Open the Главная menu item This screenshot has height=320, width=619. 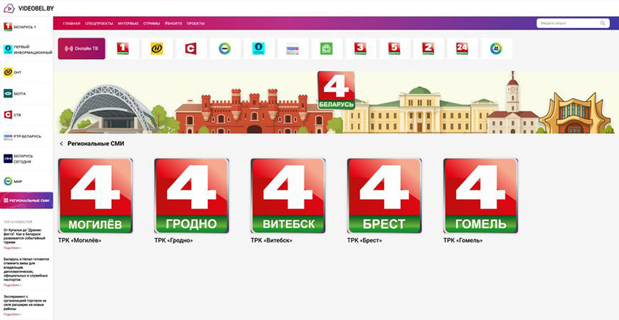click(71, 24)
